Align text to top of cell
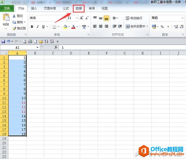 coord(95,18)
